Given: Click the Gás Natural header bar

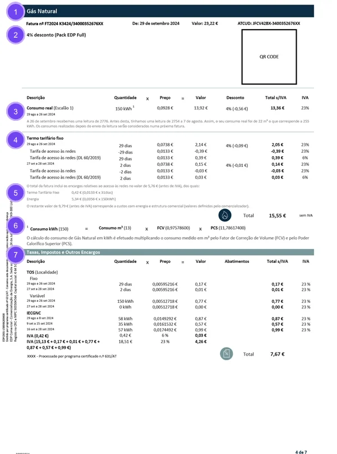Looking at the screenshot, I should 169,11.
